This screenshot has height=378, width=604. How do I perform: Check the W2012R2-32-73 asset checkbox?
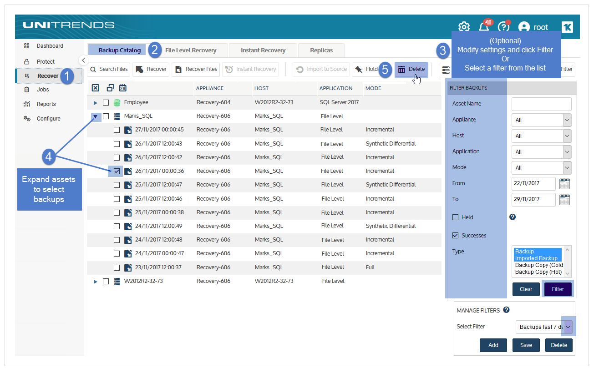point(106,281)
